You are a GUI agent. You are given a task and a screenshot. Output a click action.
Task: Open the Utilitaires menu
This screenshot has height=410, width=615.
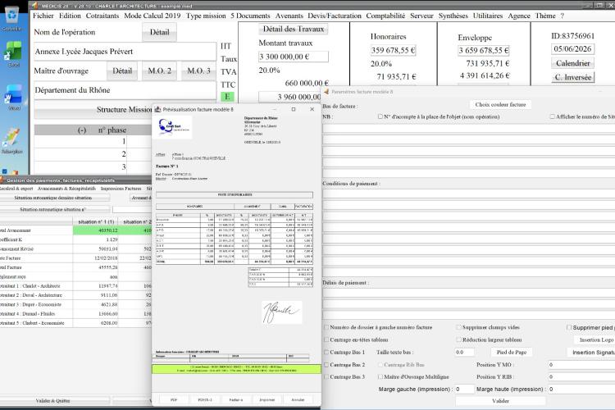[488, 16]
